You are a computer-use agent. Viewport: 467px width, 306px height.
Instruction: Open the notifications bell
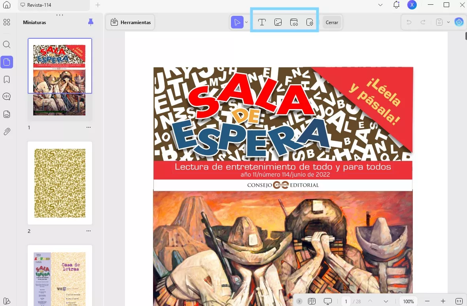click(x=396, y=5)
